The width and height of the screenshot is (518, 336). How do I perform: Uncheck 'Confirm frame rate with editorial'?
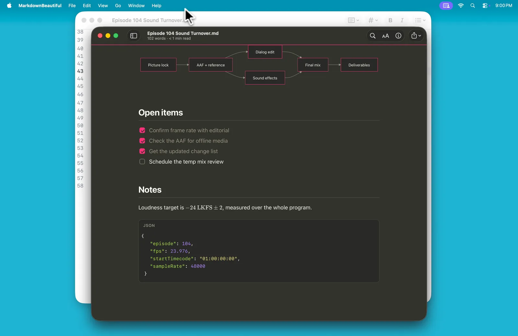click(x=142, y=130)
